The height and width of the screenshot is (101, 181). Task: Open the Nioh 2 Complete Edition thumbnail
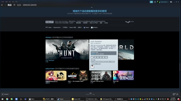click(78, 75)
